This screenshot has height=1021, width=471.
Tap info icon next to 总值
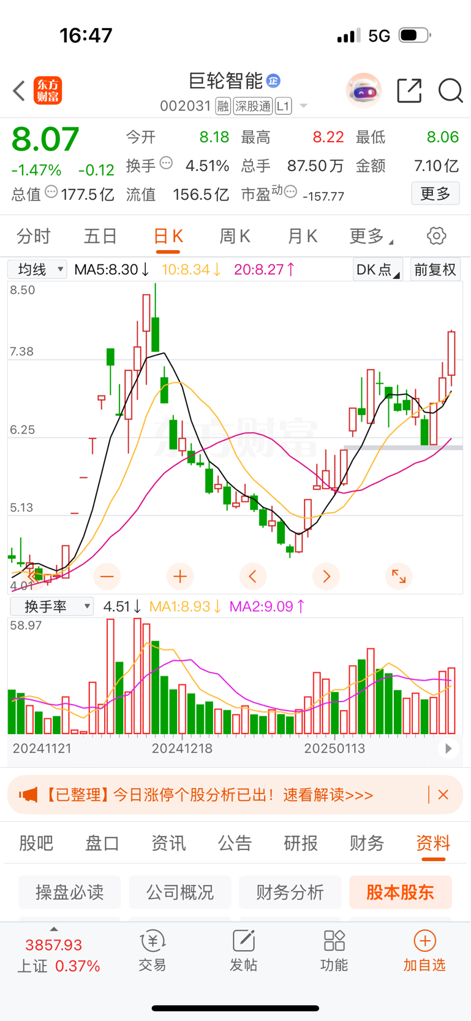[51, 192]
